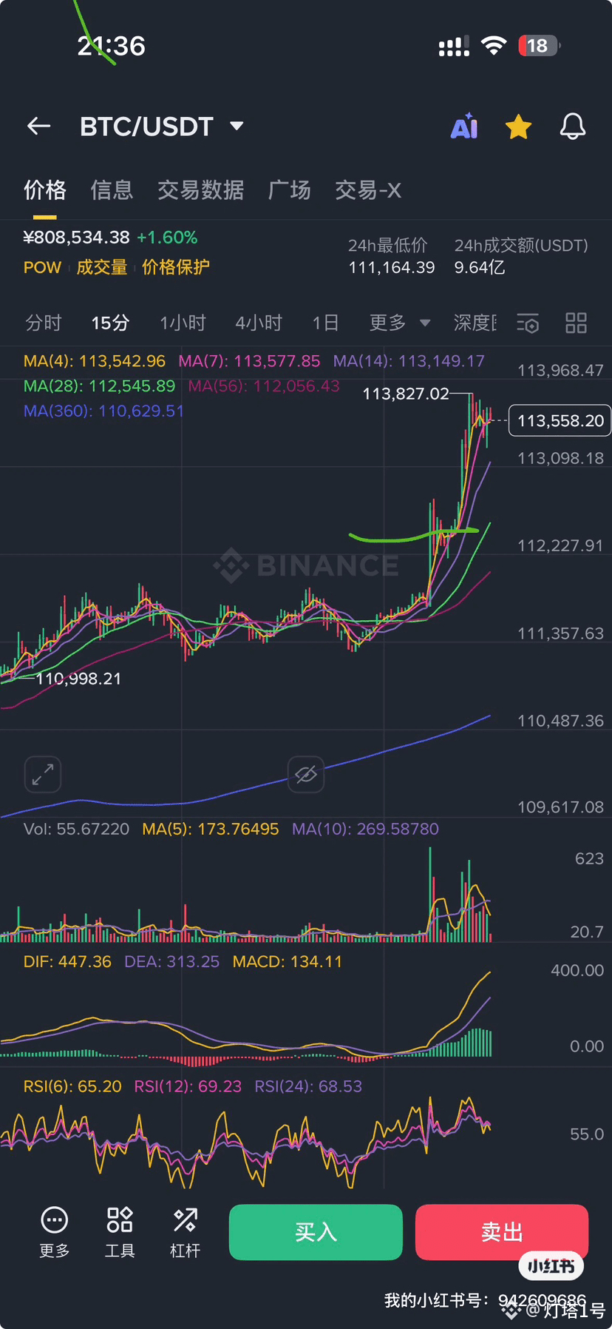Open the price alert bell icon

573,127
